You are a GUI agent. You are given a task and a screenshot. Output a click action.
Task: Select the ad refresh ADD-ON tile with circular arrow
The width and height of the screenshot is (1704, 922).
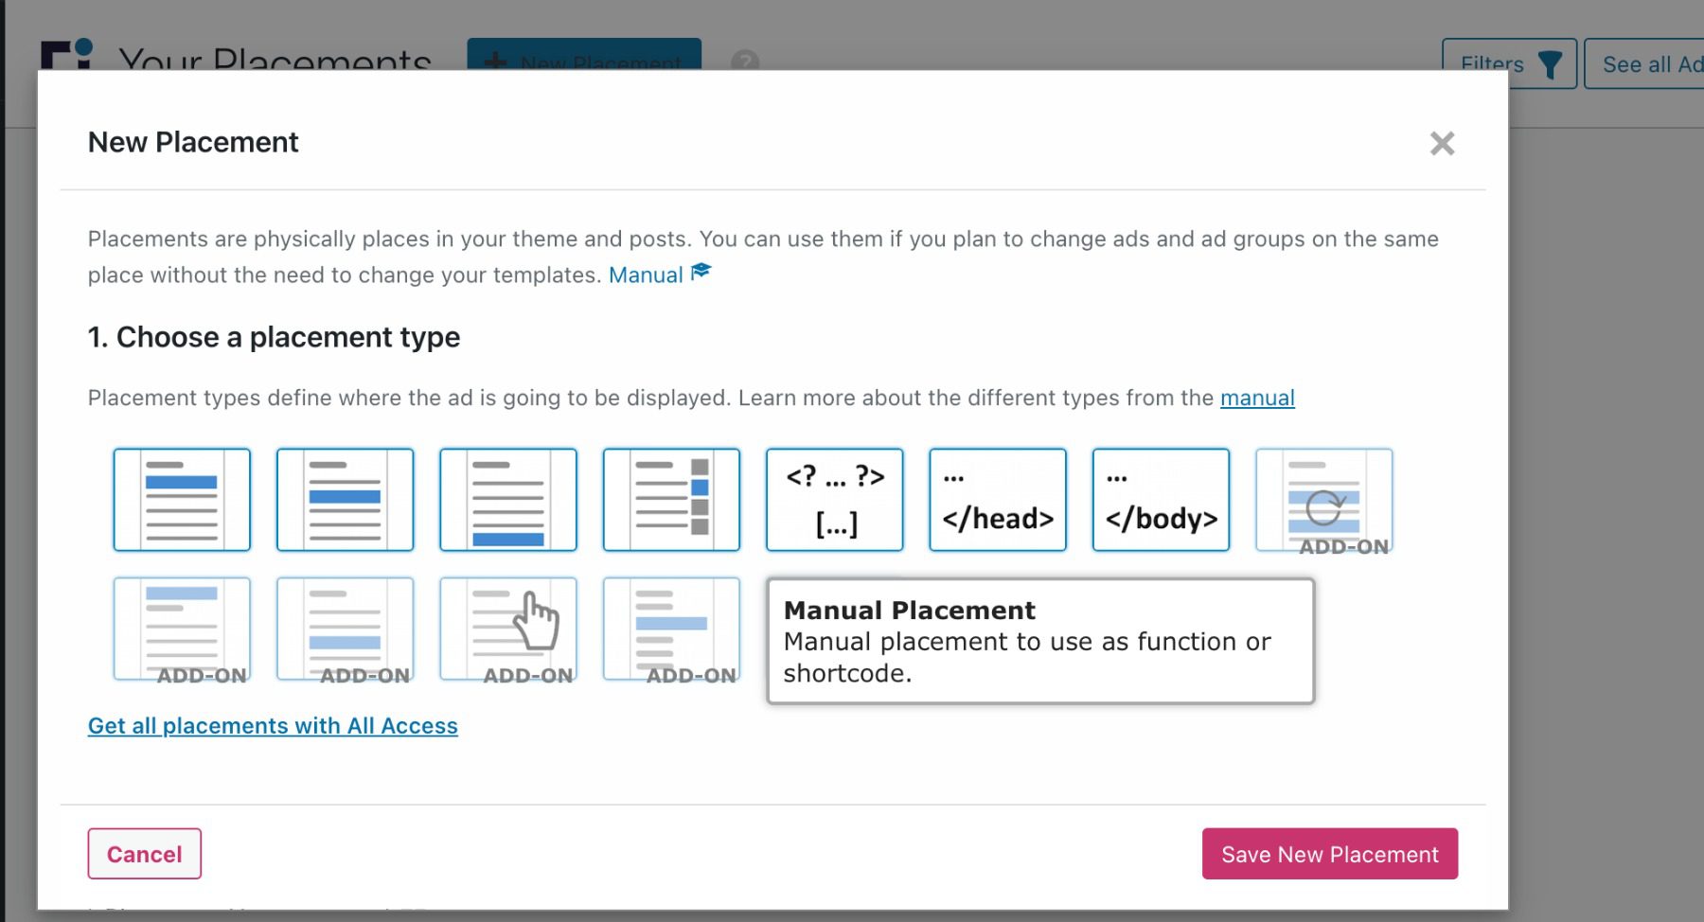coord(1323,499)
